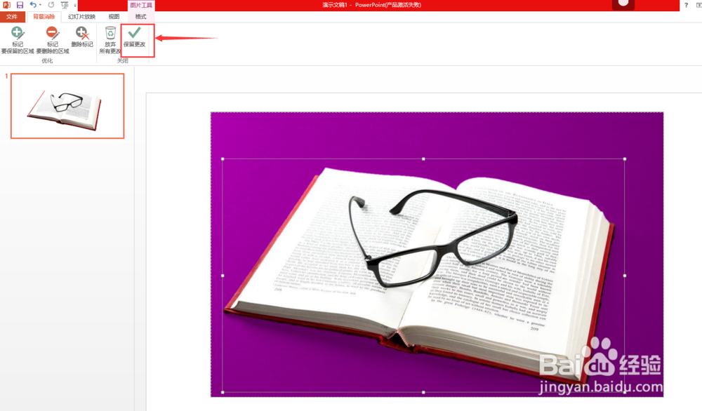Viewport: 702px width, 411px height.
Task: Click the top-right handle of the selection marquee
Action: [x=625, y=159]
